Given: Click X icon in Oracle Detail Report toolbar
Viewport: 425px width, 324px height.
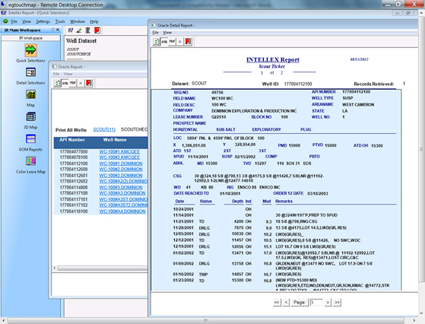Looking at the screenshot, I should (x=179, y=42).
